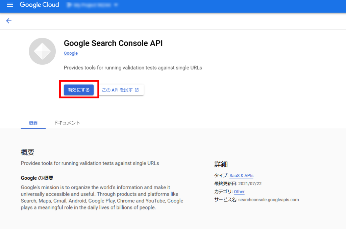The image size is (346, 229).
Task: Open the Other category link
Action: coord(239,192)
